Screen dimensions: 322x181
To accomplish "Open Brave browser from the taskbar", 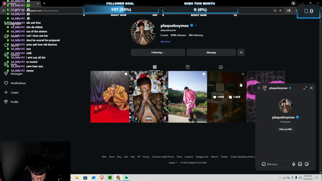I will [102, 178].
